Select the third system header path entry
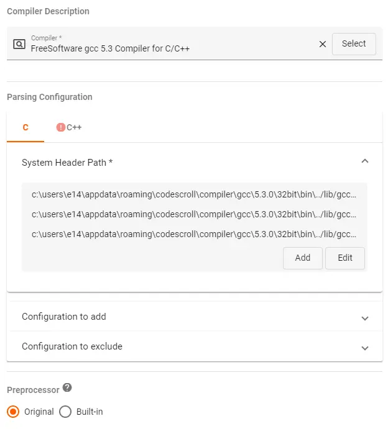 tap(194, 234)
